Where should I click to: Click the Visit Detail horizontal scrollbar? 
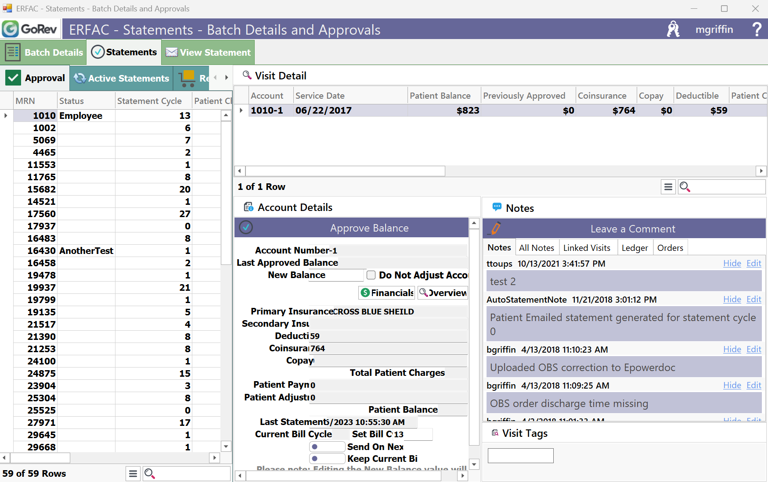345,171
